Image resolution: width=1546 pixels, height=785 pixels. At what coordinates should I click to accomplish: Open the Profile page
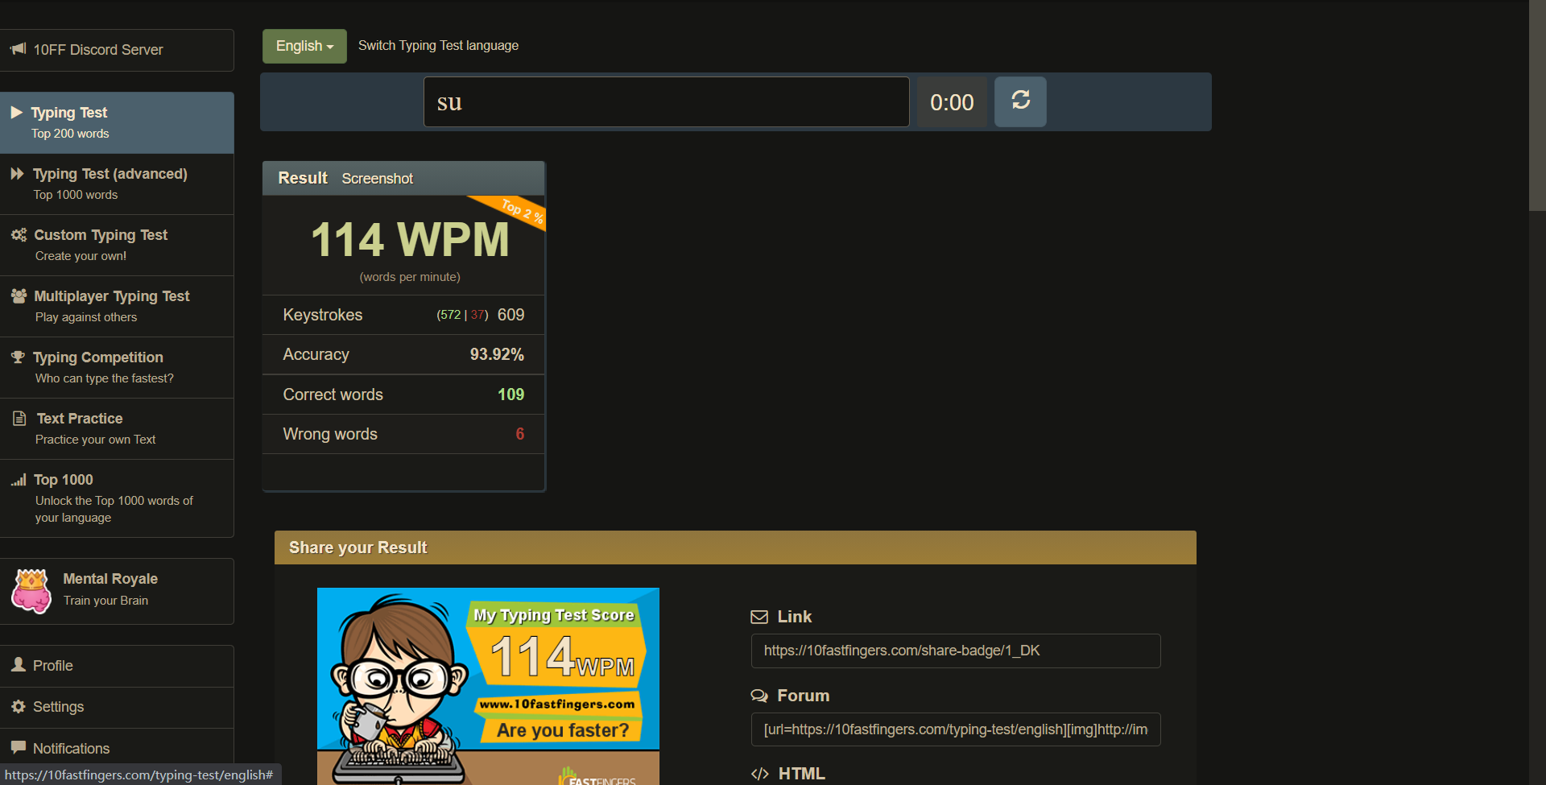tap(53, 666)
